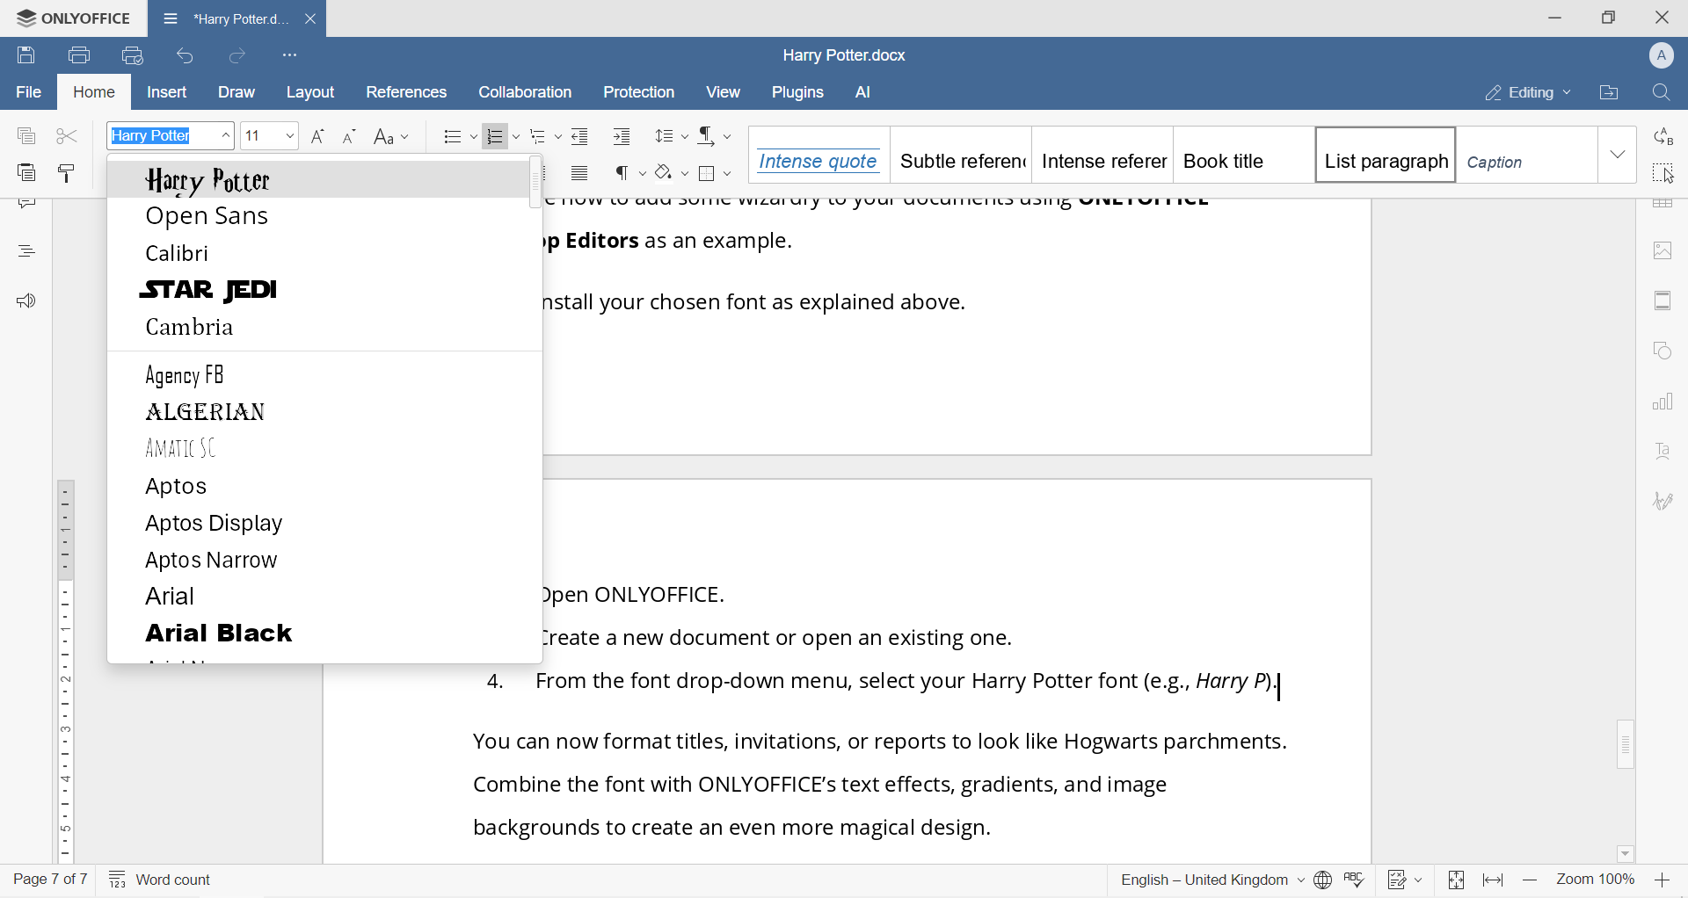Click the Word count button

(160, 879)
